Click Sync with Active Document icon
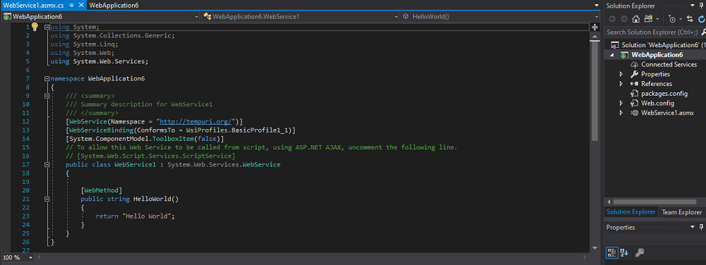The image size is (706, 265). [x=689, y=19]
